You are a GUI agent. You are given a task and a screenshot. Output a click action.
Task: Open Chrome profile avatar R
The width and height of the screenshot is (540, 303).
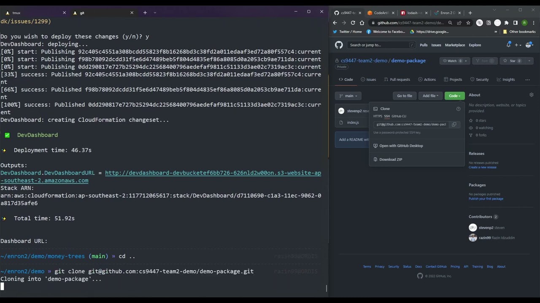pos(524,23)
